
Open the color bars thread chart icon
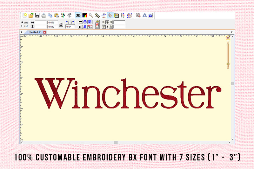(x=84, y=15)
